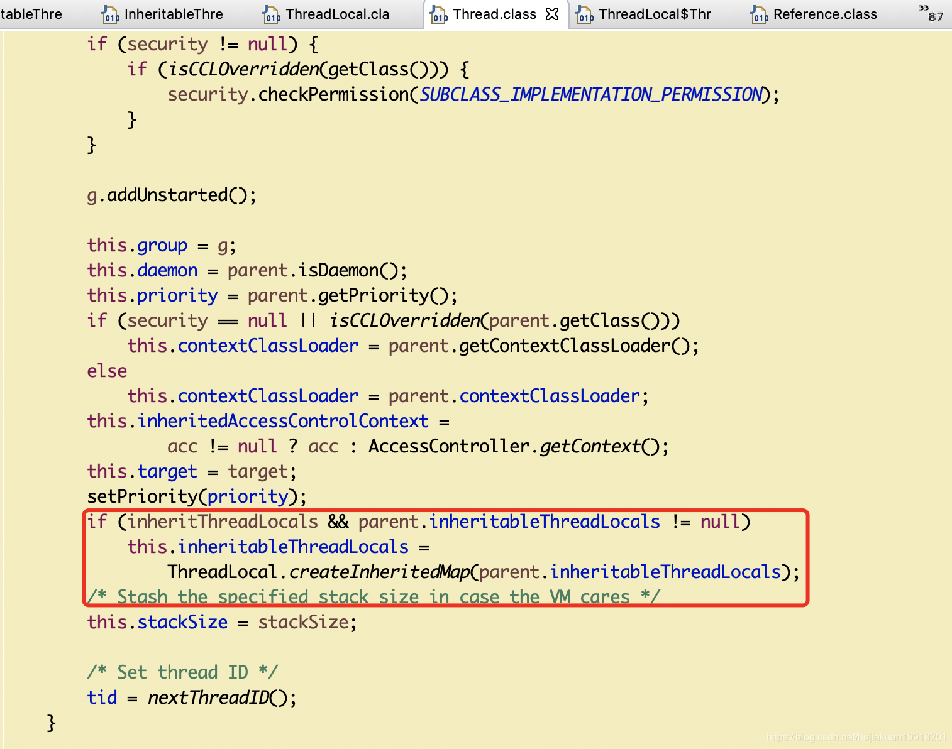Screen dimensions: 952x749
Task: Click the class file icon on Reference.class tab
Action: [x=758, y=14]
